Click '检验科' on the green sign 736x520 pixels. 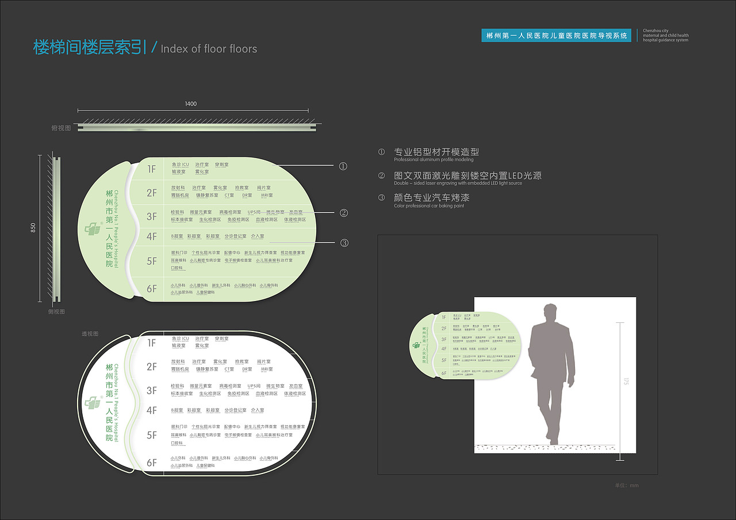click(x=178, y=213)
